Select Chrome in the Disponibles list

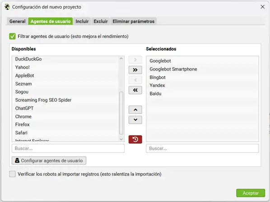[65, 117]
